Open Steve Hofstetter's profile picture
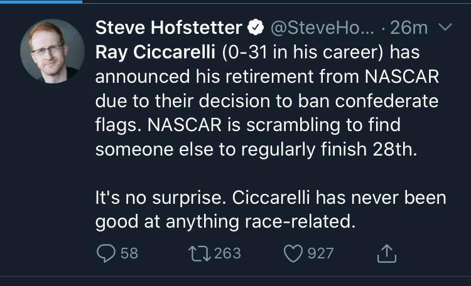Image resolution: width=471 pixels, height=286 pixels. coord(50,53)
